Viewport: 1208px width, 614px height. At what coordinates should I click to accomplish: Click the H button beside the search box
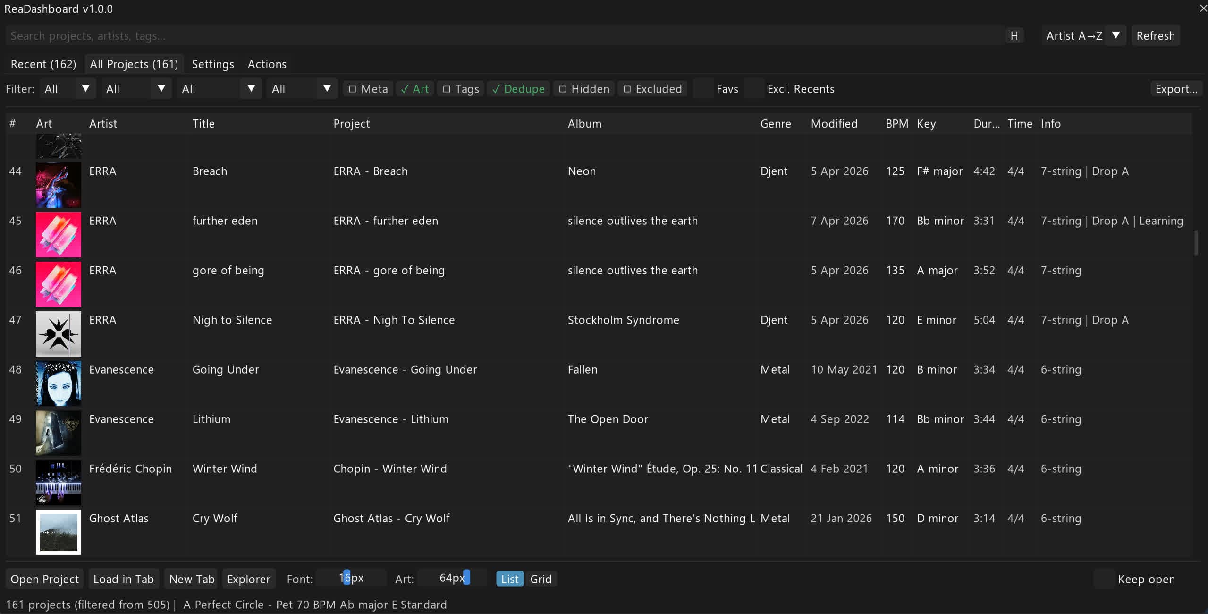click(x=1014, y=36)
